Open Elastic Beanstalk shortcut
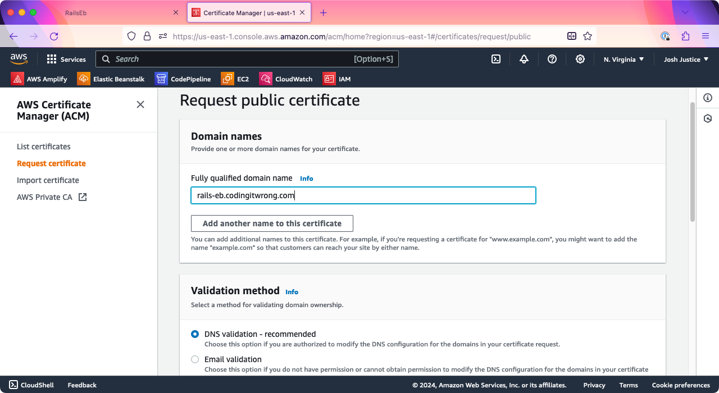Screen dimensions: 719x393 (111, 79)
